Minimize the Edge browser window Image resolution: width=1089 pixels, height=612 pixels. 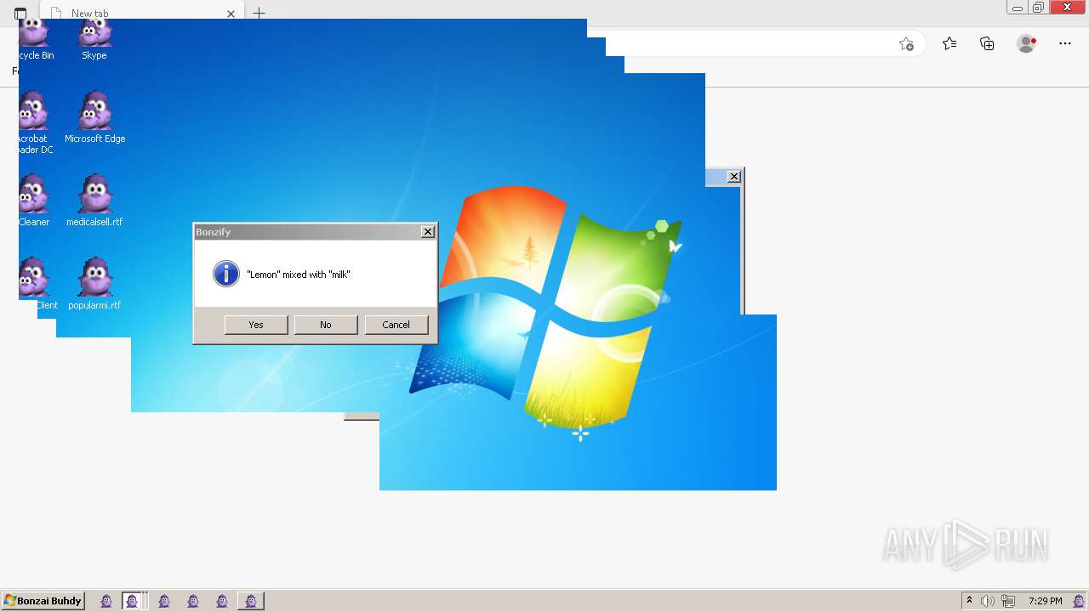click(1018, 8)
